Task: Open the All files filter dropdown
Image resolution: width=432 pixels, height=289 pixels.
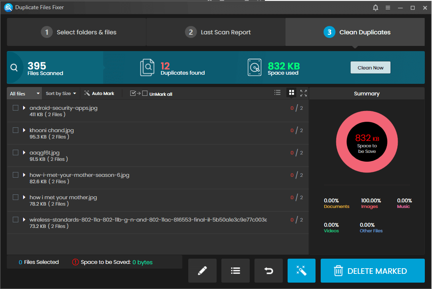Action: (24, 93)
